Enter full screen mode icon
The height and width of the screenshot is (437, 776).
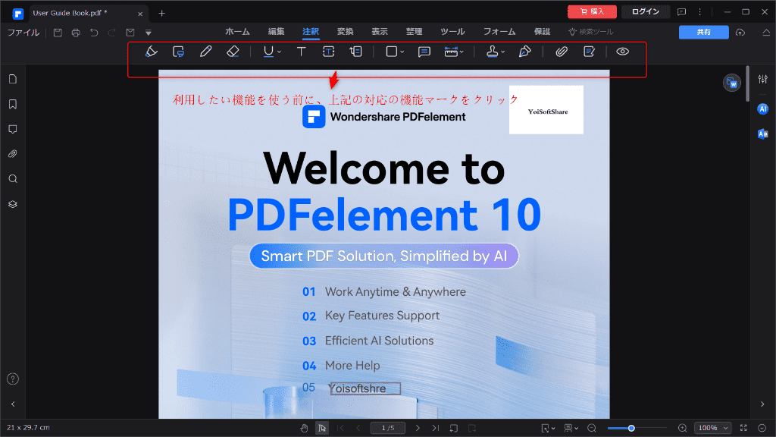743,428
